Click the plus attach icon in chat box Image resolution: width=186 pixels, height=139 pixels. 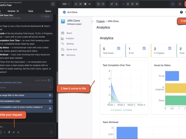(x=5, y=132)
